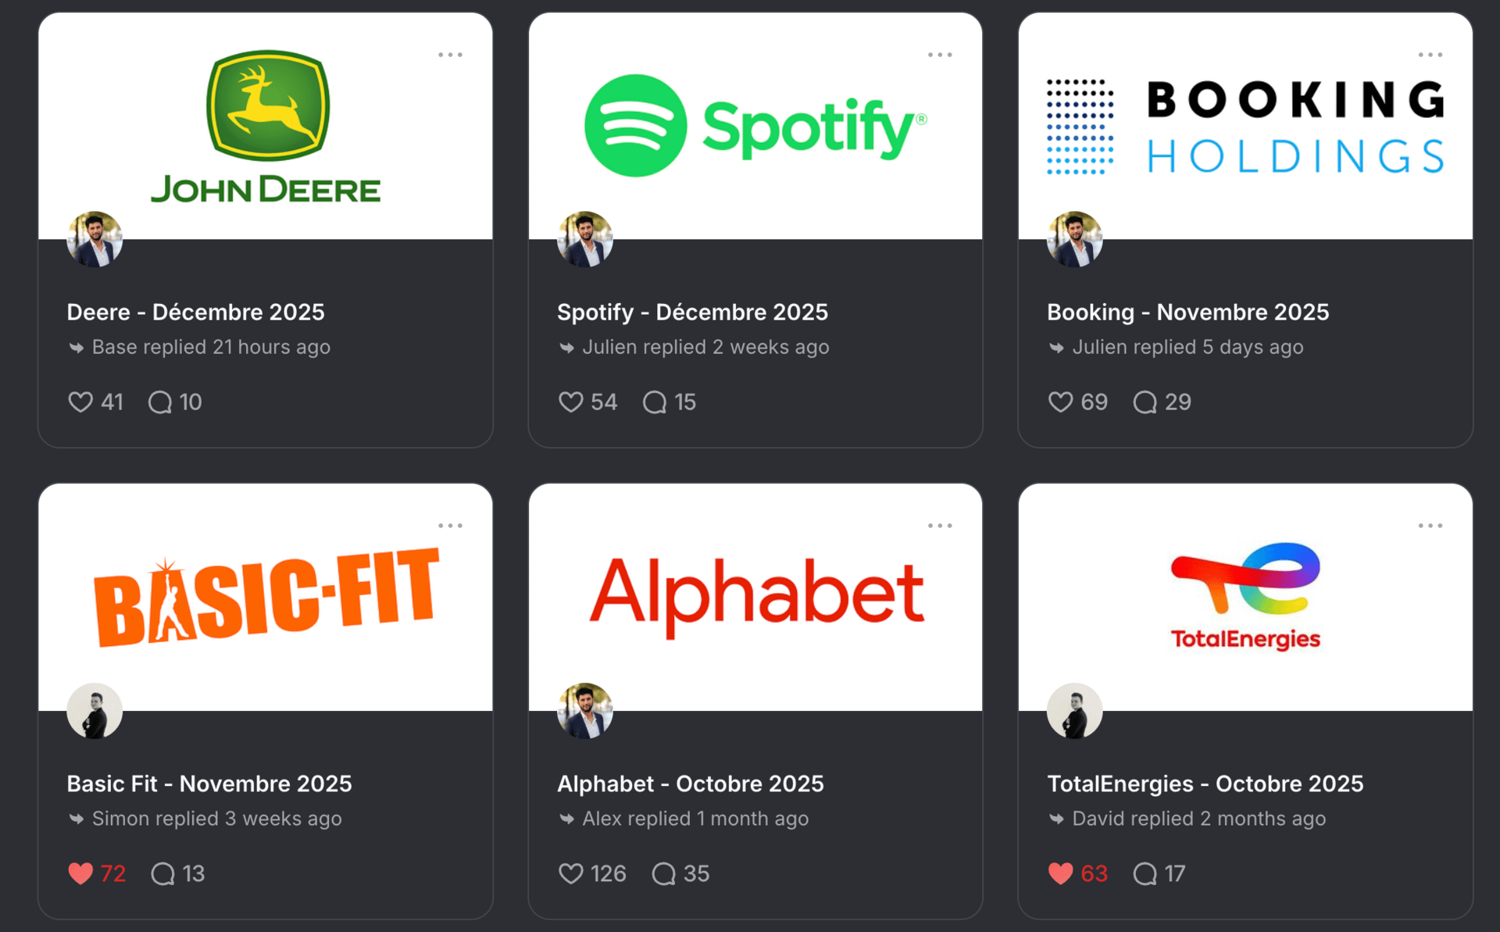Like the Deere - Décembre 2025 post
The image size is (1500, 932).
click(x=80, y=402)
